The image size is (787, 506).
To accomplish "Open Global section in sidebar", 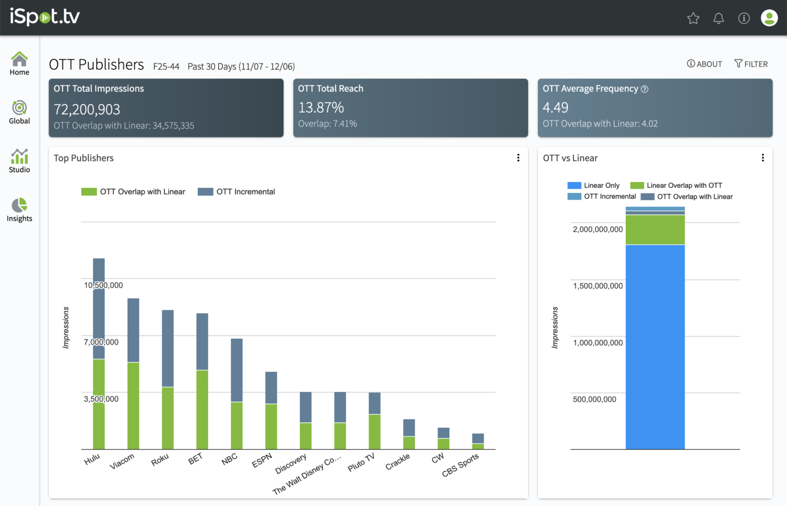I will tap(19, 112).
